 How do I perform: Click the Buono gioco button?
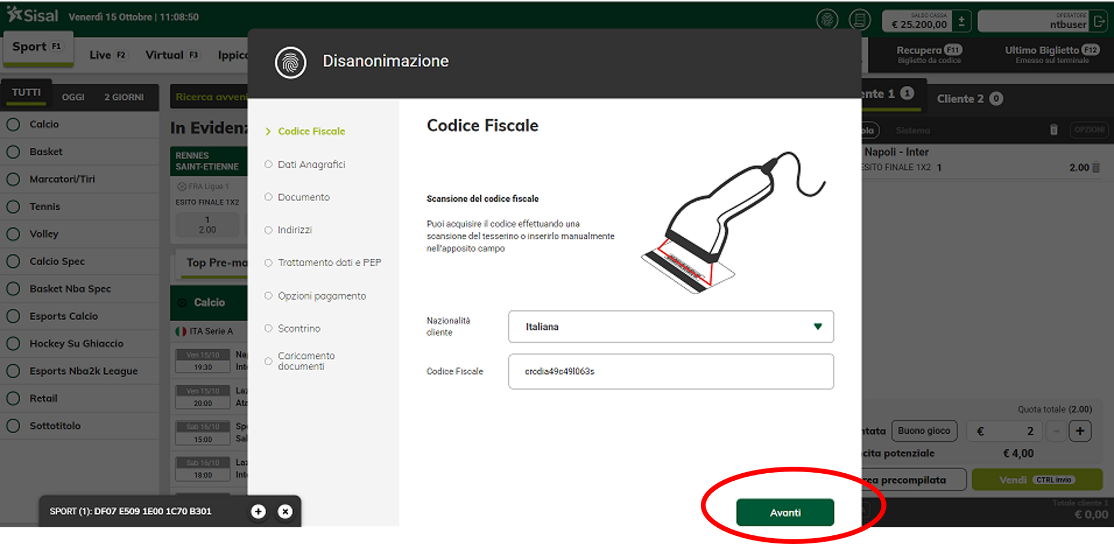coord(924,431)
